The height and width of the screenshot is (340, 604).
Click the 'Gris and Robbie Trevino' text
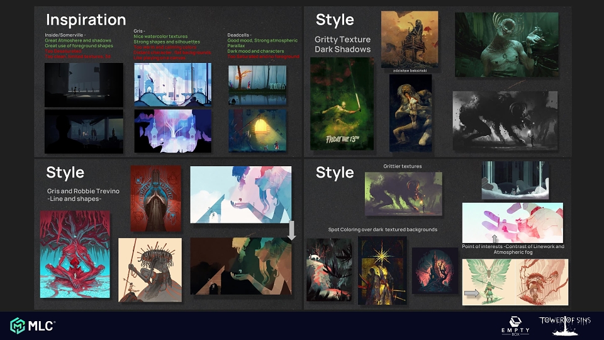[x=83, y=191]
